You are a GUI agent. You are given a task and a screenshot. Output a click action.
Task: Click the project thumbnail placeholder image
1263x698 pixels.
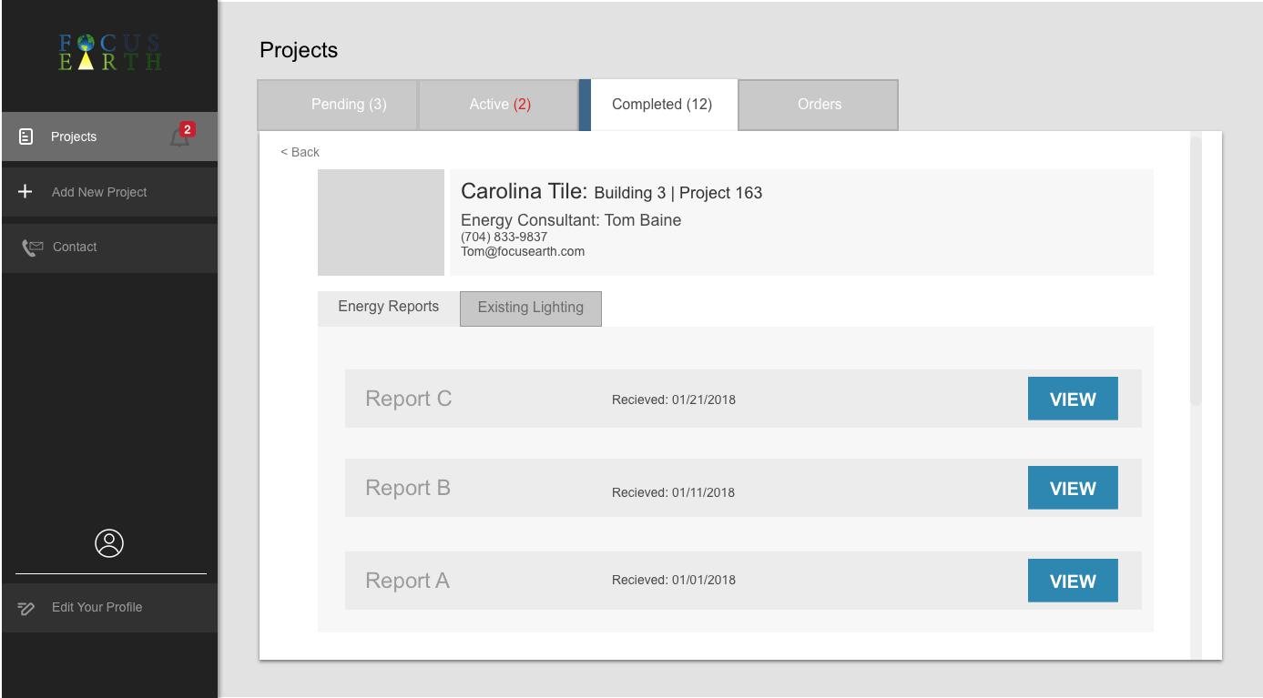click(381, 222)
